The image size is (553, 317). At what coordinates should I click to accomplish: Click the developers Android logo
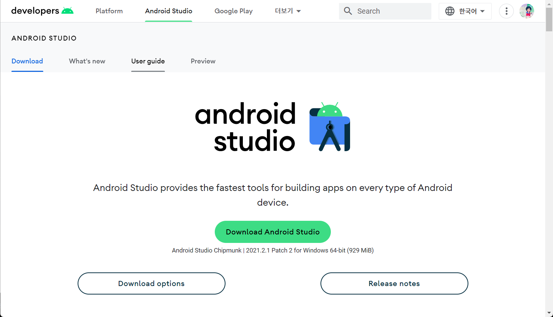(x=43, y=11)
